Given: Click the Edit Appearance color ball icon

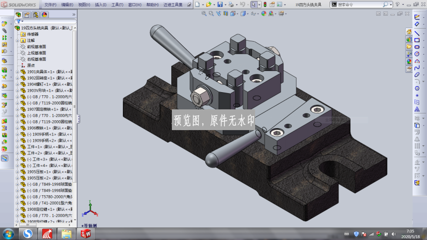Looking at the screenshot, I should (263, 14).
